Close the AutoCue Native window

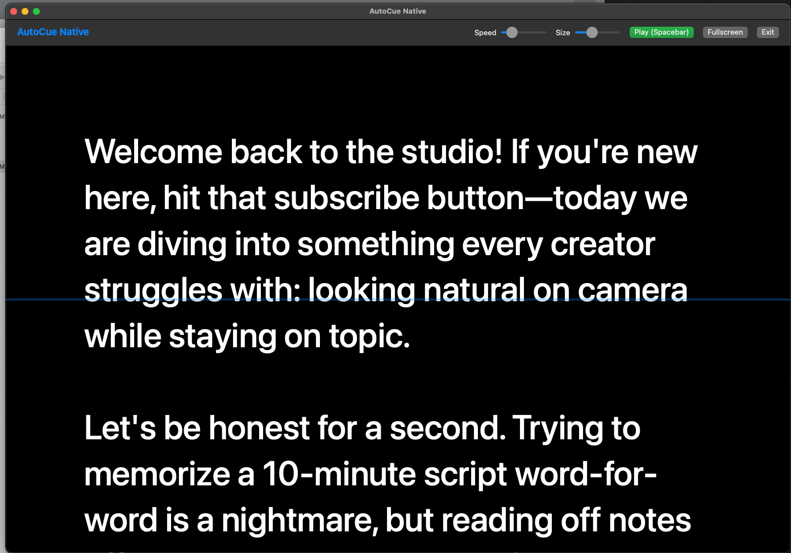click(x=14, y=11)
